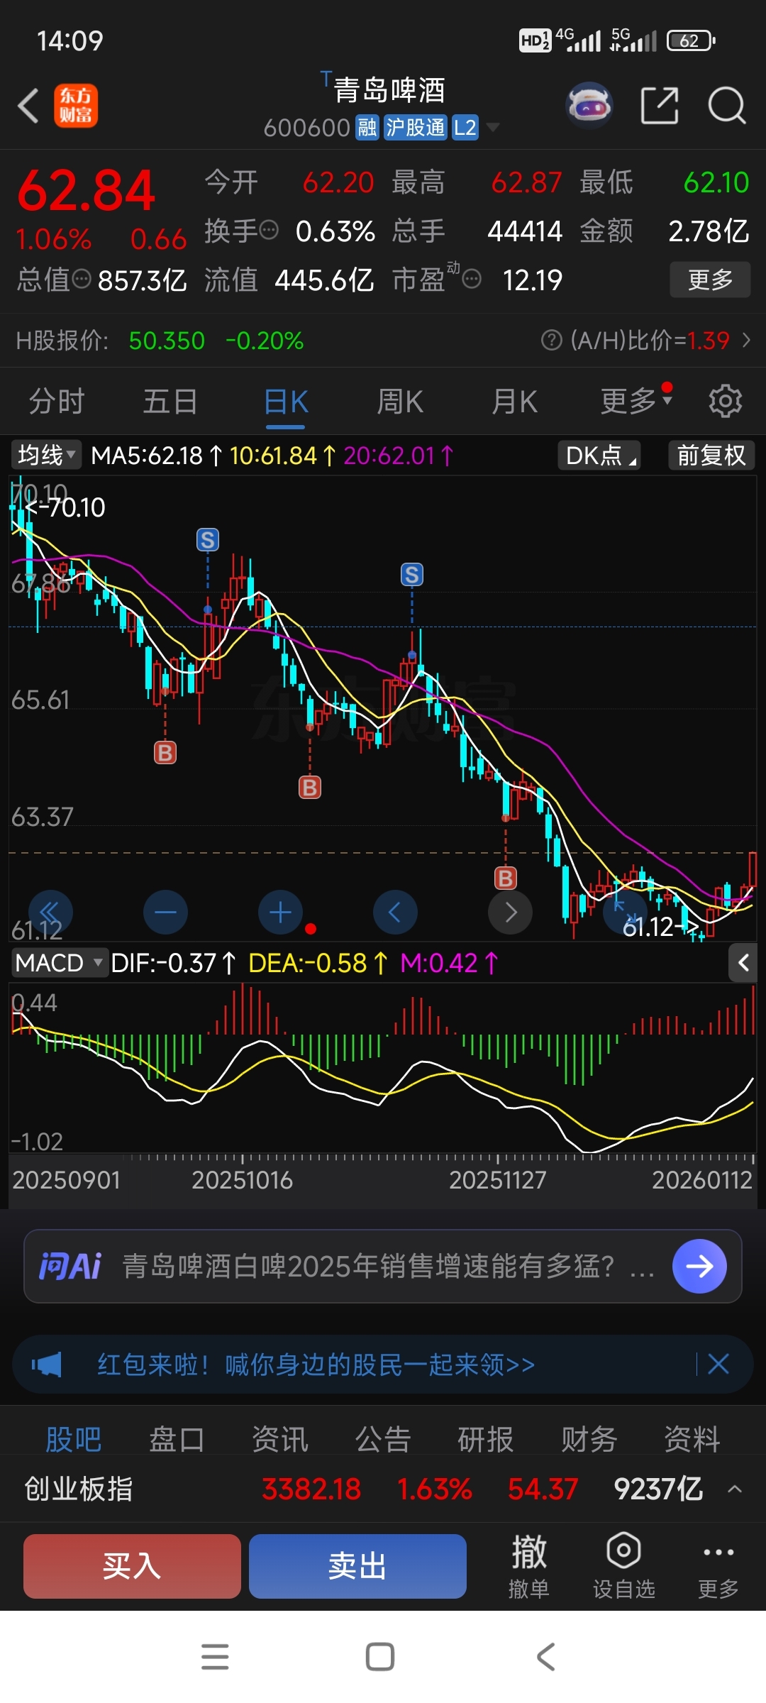Image resolution: width=766 pixels, height=1703 pixels.
Task: Switch to the 五日 tab
Action: point(170,402)
